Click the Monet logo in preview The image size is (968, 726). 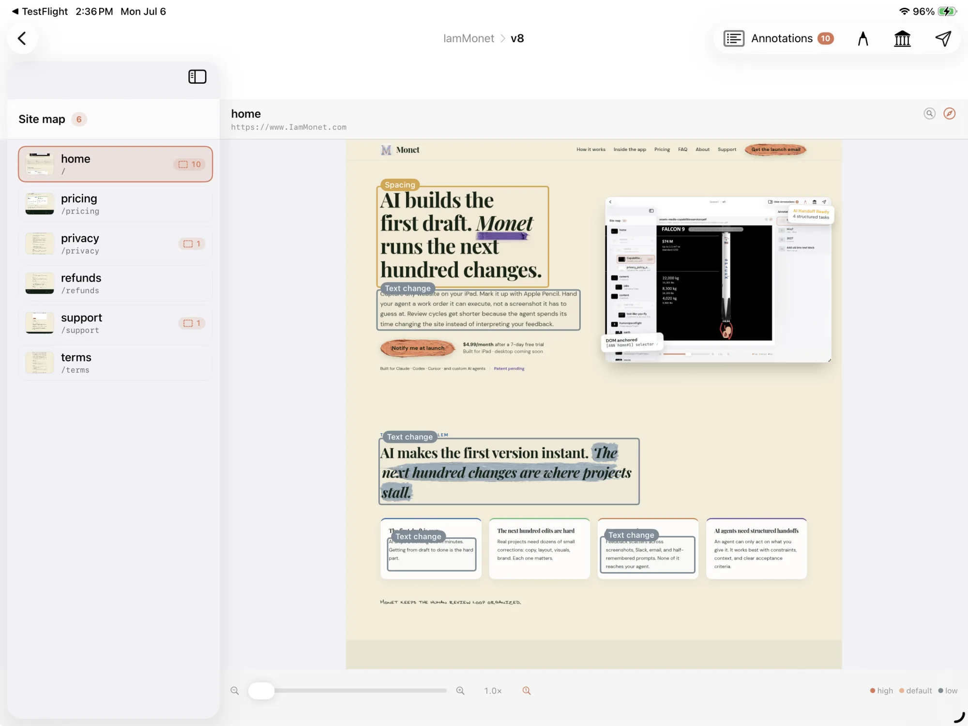pyautogui.click(x=400, y=150)
